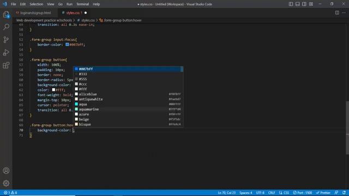Click suggestion list scrollbar
Viewport: 349px width, 196px height.
182,69
